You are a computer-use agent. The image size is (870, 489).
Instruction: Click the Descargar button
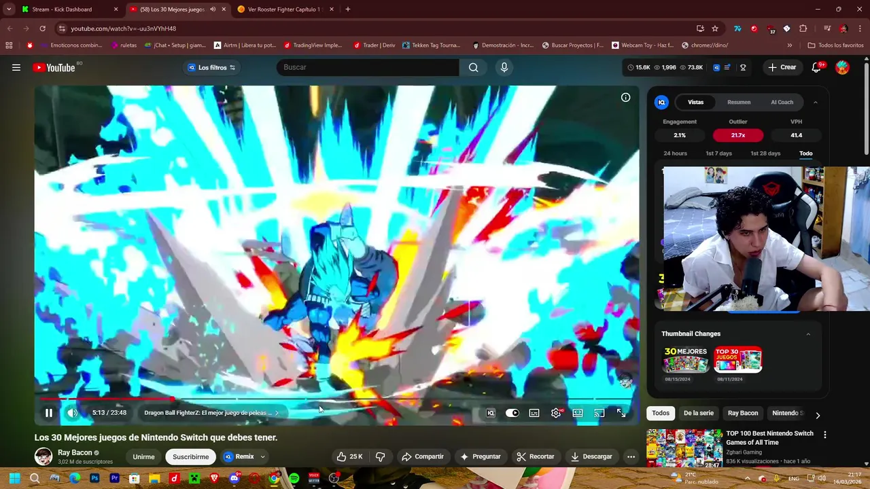591,456
